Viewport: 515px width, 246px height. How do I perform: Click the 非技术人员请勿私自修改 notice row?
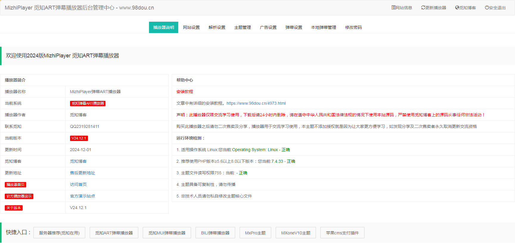[343, 196]
